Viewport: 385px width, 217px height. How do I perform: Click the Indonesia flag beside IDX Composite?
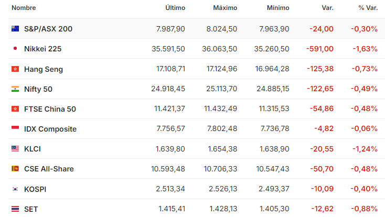tap(15, 128)
